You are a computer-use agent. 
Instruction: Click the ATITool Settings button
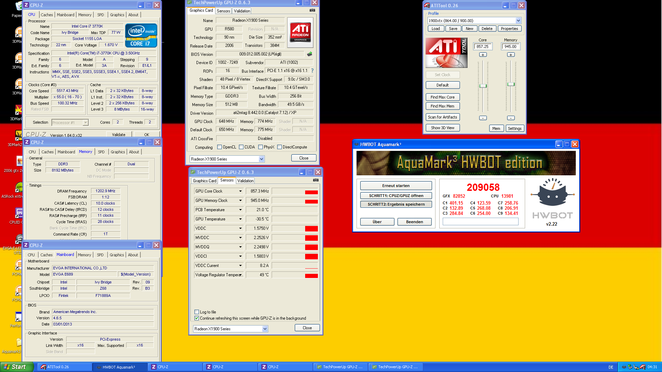coord(515,128)
